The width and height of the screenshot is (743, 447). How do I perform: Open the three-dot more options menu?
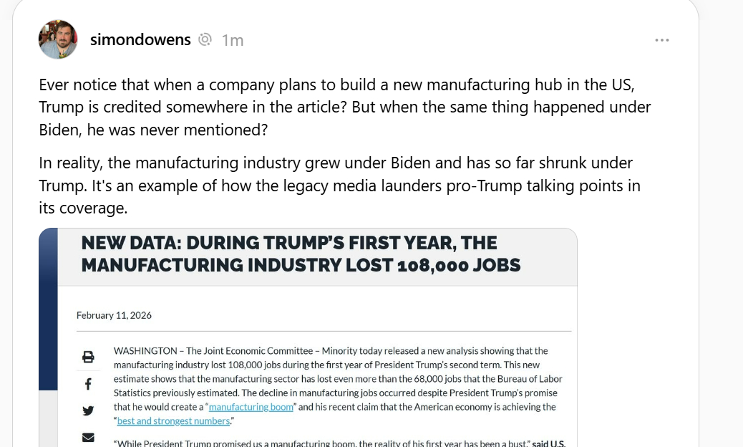(661, 40)
